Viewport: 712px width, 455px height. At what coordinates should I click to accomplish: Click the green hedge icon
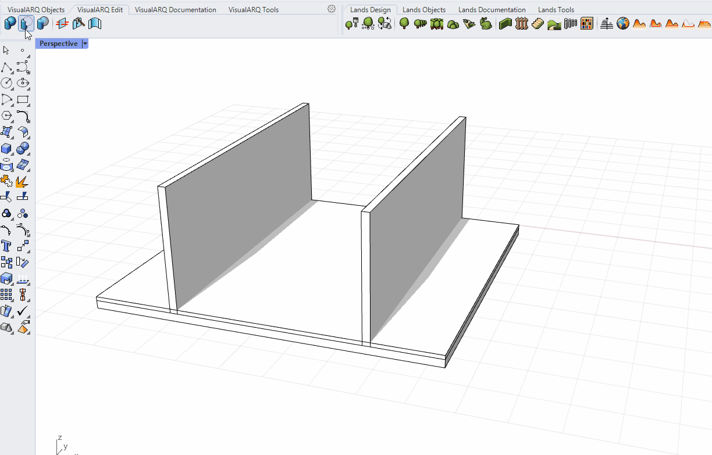(x=505, y=23)
